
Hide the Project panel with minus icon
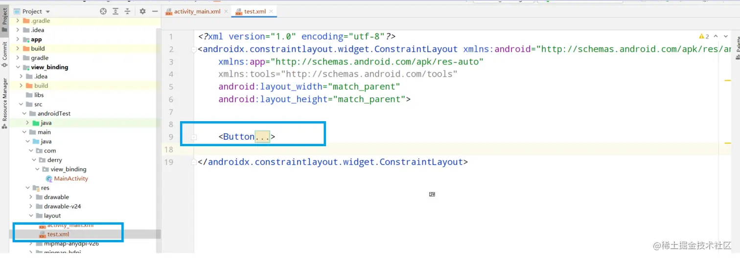[155, 11]
